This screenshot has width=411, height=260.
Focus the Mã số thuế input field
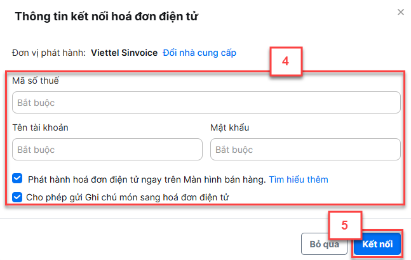tap(206, 103)
